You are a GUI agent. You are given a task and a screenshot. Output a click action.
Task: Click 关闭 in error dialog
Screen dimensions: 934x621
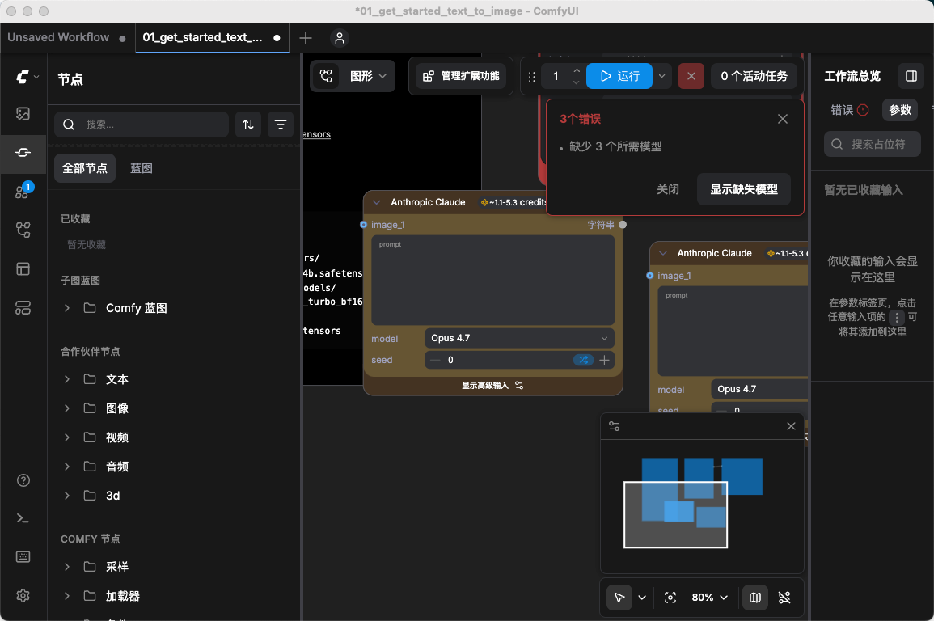click(668, 189)
